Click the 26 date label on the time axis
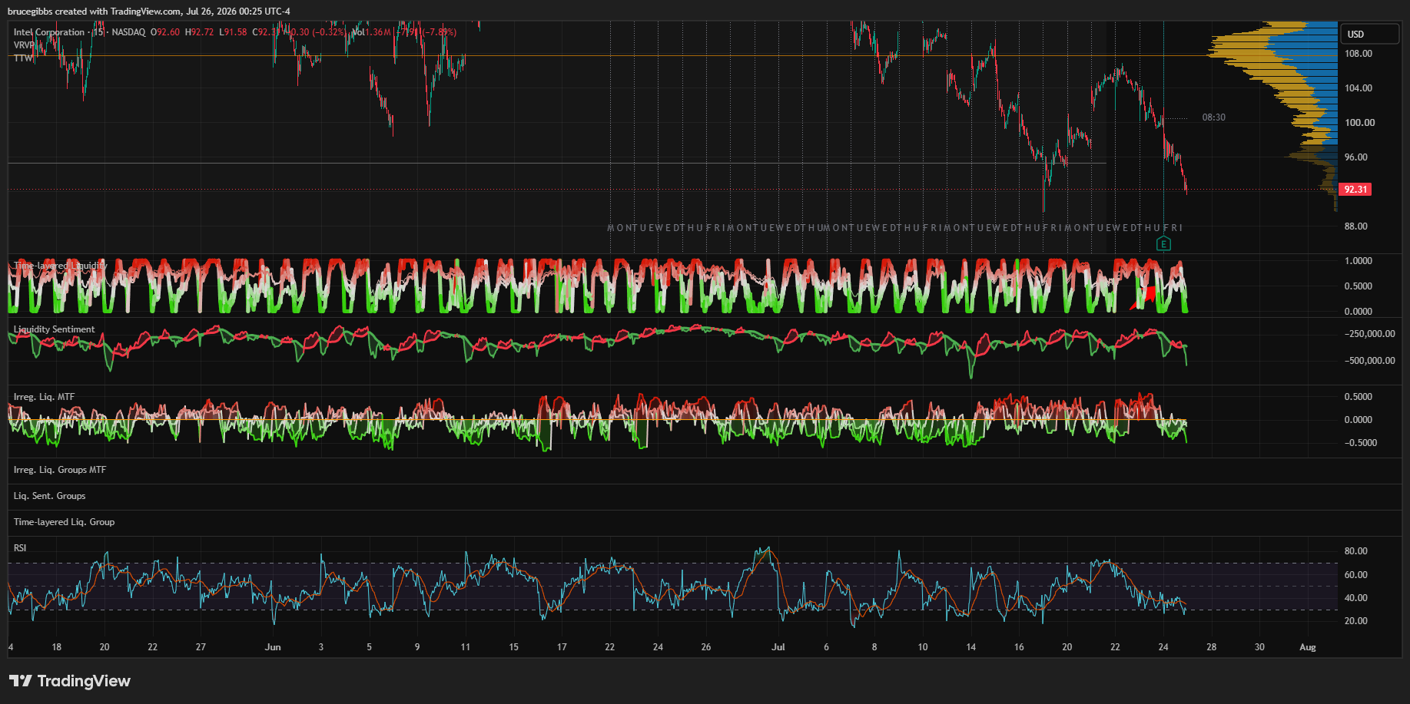 706,647
